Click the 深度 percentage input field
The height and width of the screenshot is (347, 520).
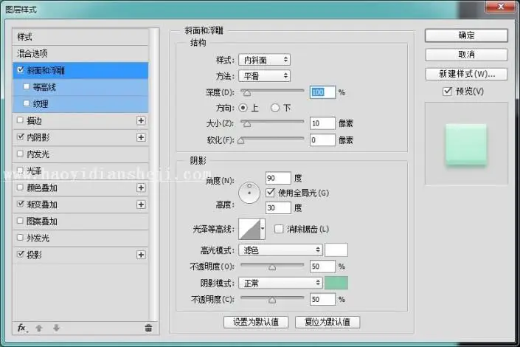pyautogui.click(x=322, y=92)
